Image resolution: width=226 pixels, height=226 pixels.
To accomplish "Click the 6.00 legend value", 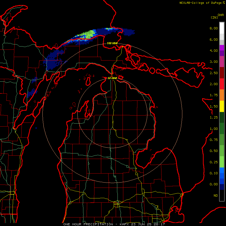I will pos(214,39).
